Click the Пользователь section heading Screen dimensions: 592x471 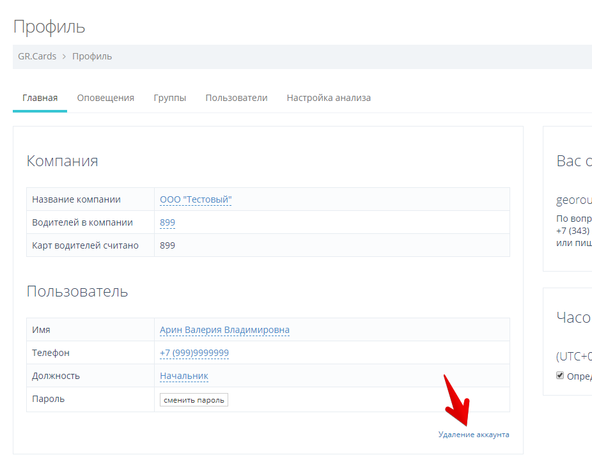(x=77, y=291)
